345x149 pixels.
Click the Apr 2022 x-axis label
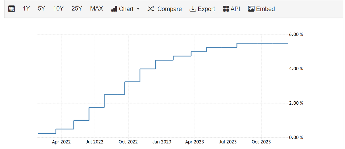pyautogui.click(x=61, y=142)
